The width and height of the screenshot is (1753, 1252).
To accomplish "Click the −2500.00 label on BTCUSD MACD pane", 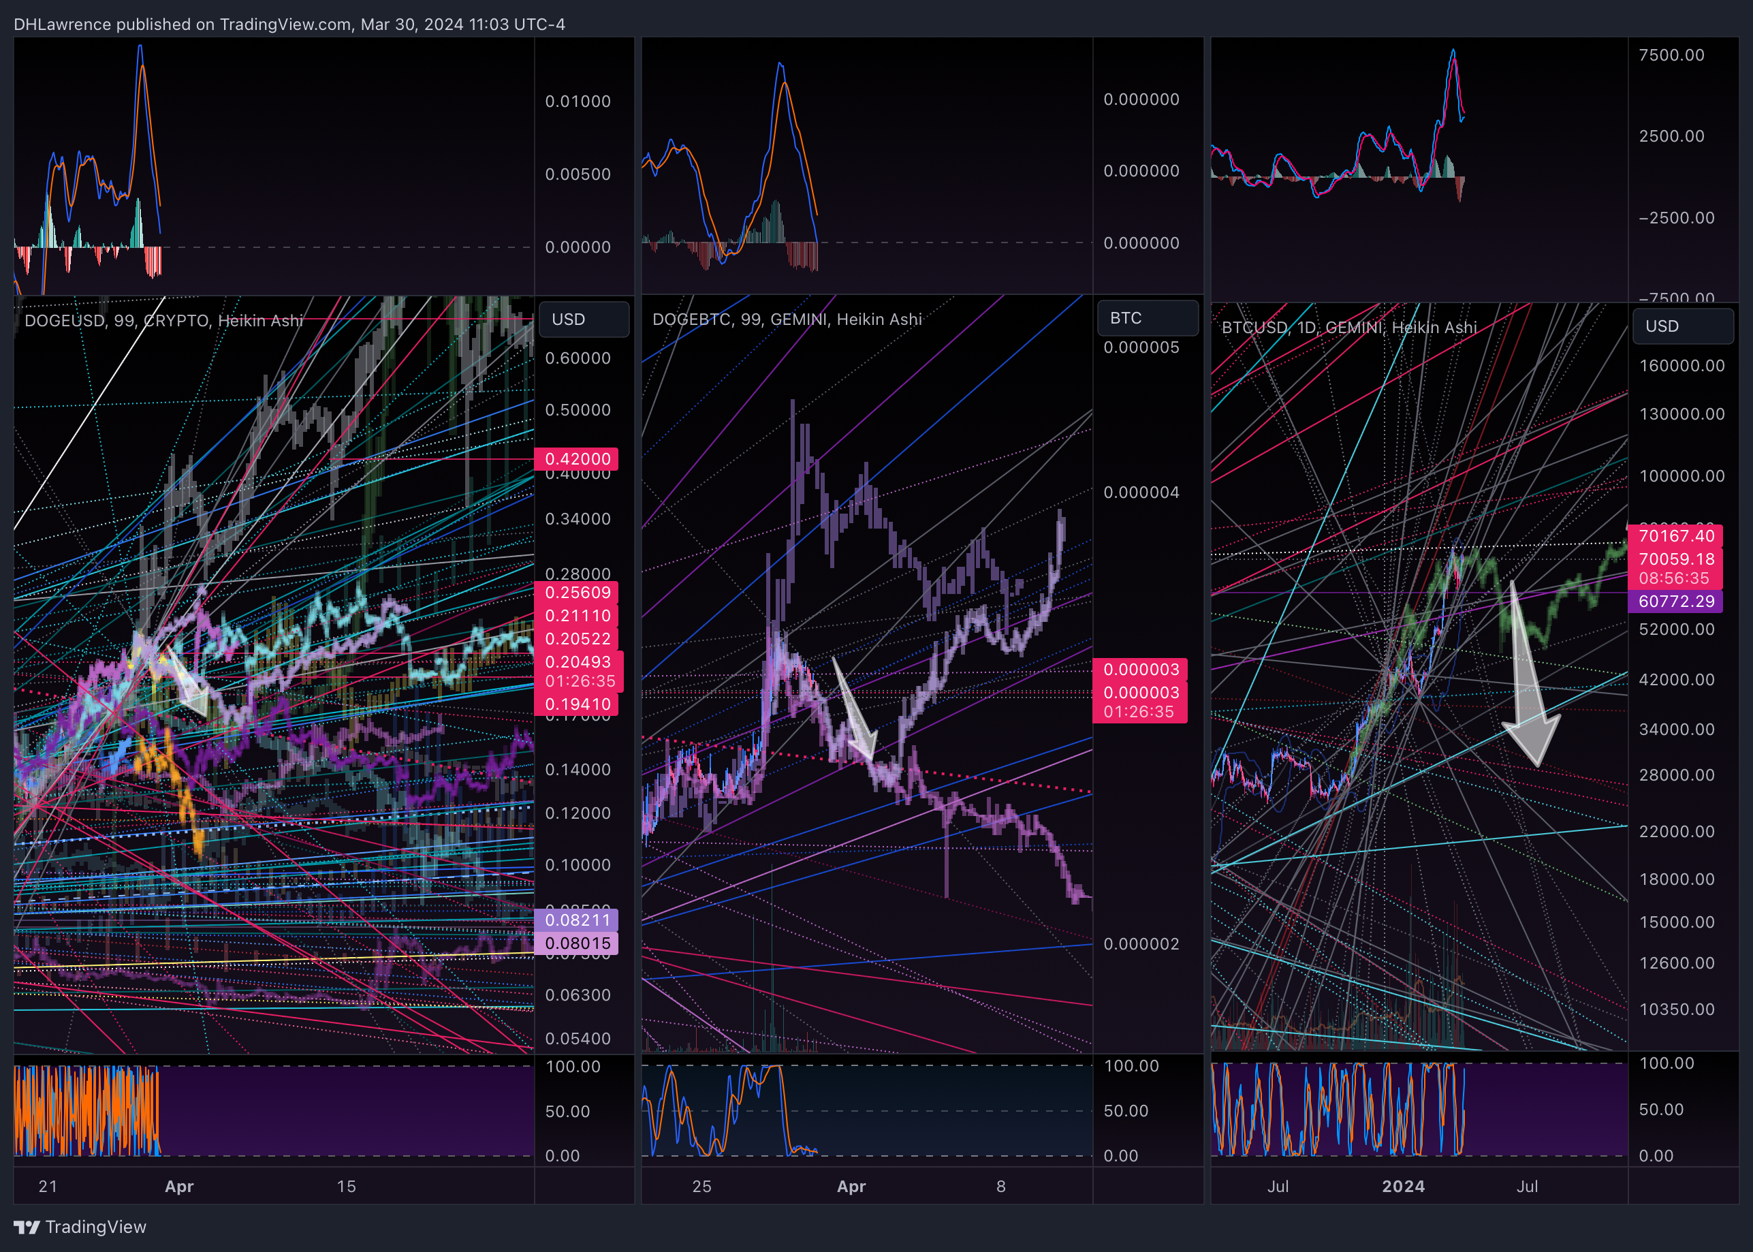I will 1677,217.
